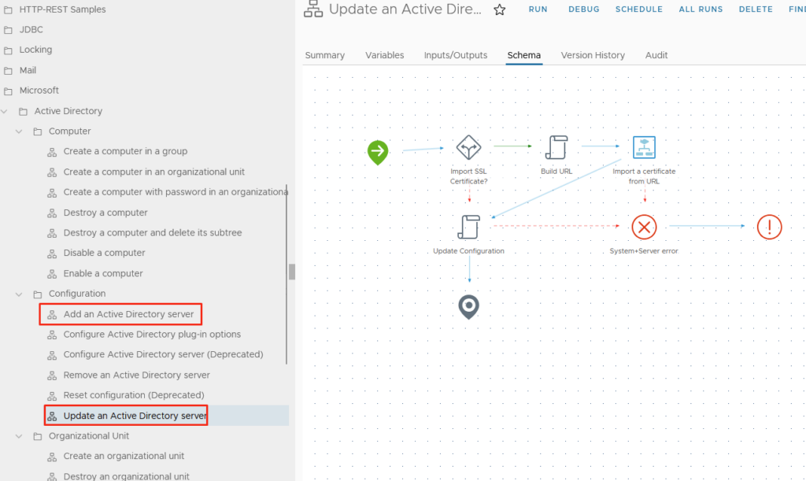806x481 pixels.
Task: Switch to the Variables tab
Action: click(384, 55)
